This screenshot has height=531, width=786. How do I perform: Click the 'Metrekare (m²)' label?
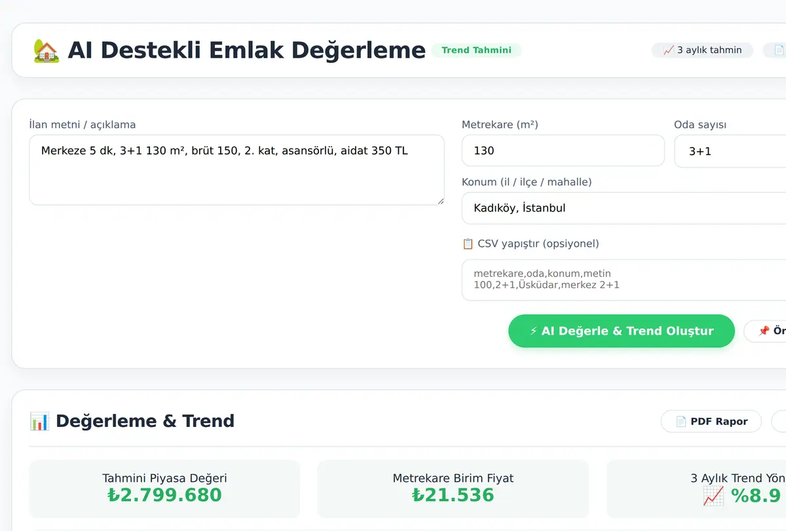(x=500, y=124)
